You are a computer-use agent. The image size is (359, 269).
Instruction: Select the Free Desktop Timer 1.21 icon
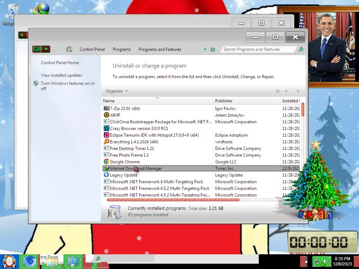[x=107, y=148]
